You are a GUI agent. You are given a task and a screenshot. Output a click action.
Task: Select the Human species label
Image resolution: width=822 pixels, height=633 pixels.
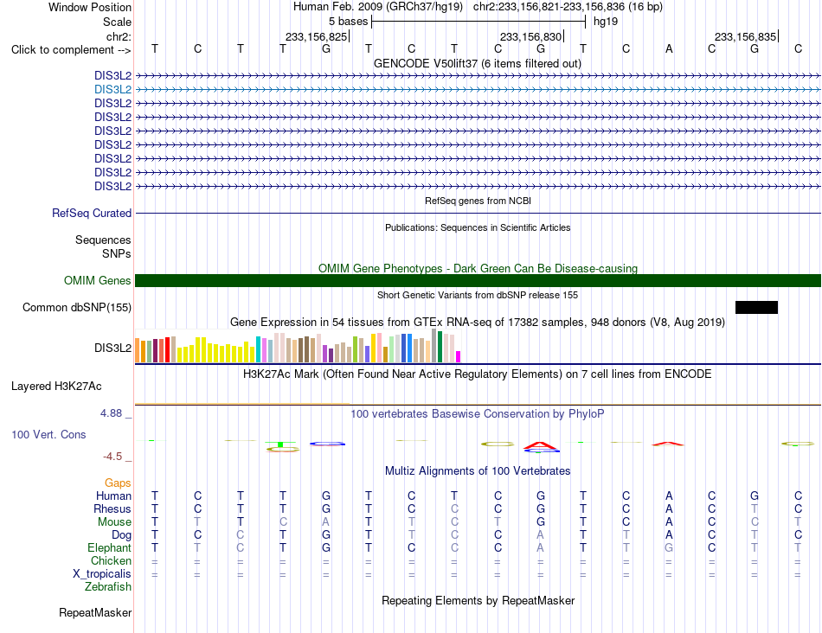pos(113,496)
